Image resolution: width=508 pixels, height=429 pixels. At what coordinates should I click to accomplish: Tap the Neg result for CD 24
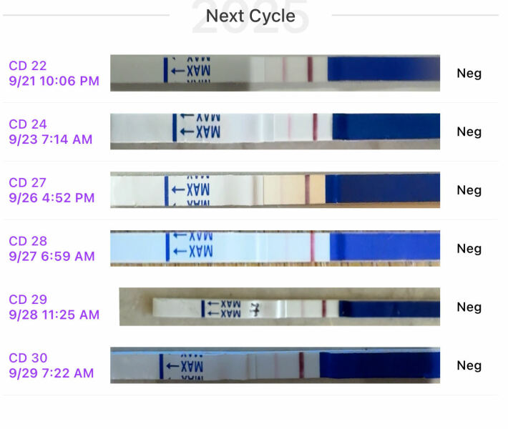(469, 132)
